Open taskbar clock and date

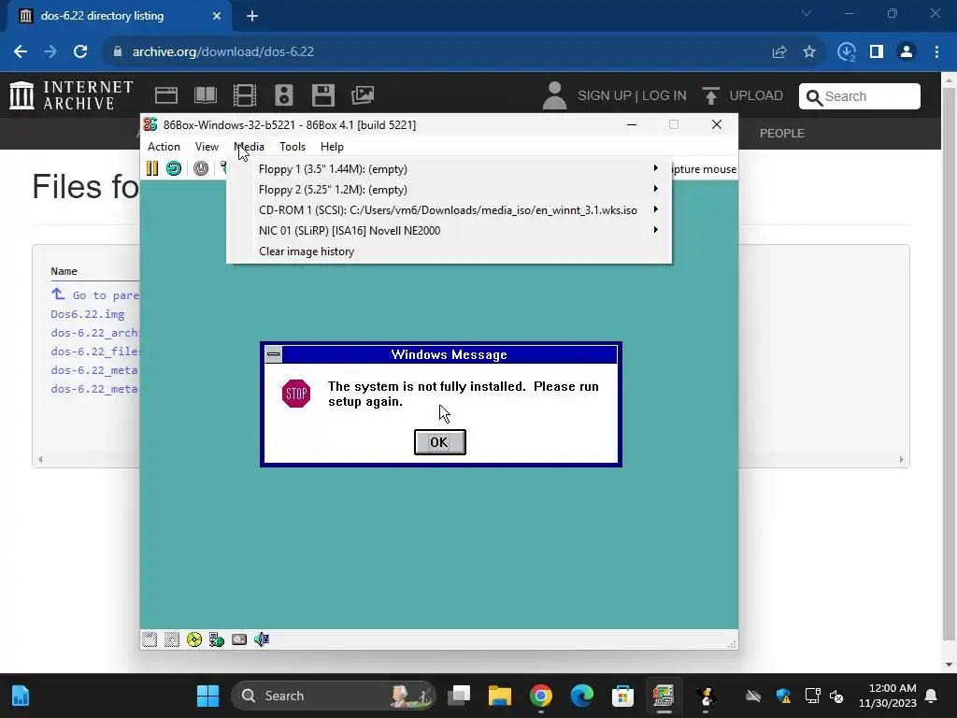tap(888, 696)
